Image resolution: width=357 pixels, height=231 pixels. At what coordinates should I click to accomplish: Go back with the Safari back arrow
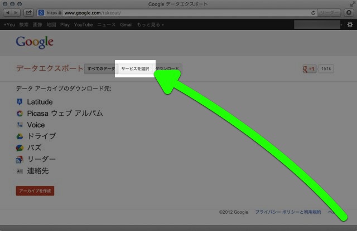(x=7, y=13)
